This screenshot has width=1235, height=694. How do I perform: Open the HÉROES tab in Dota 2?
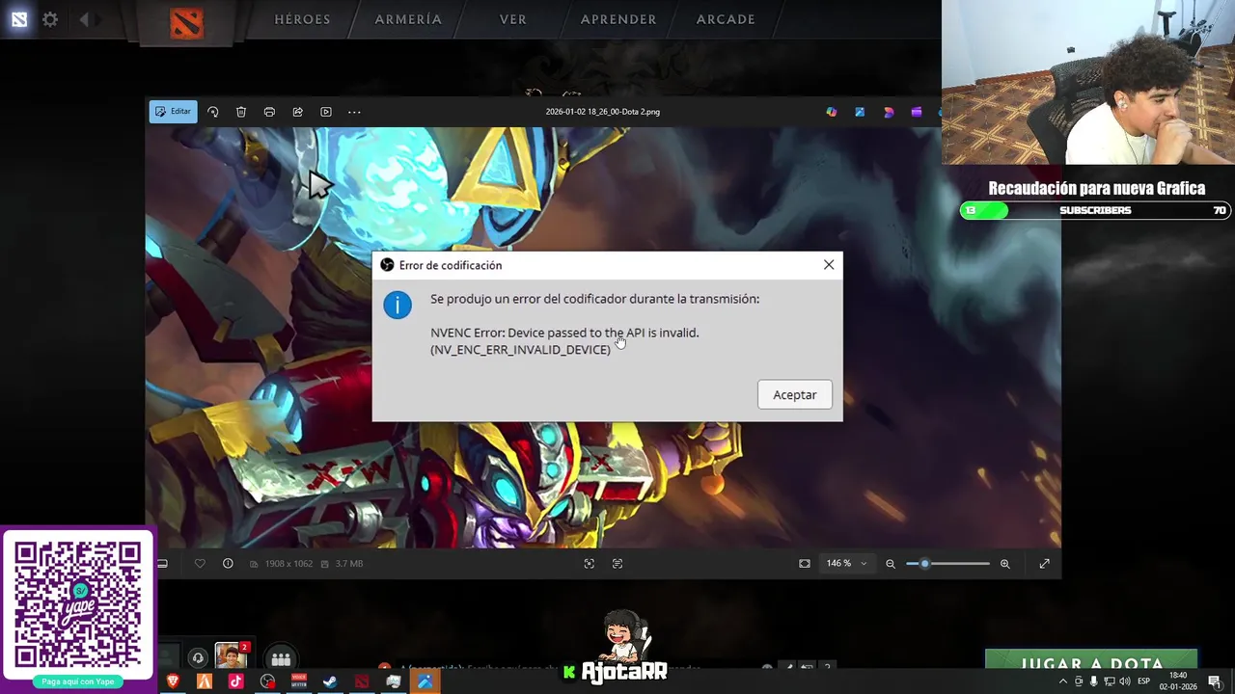click(x=302, y=19)
